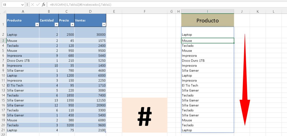Click inside the BUSCARX formula bar text
The image size is (287, 136).
point(112,5)
